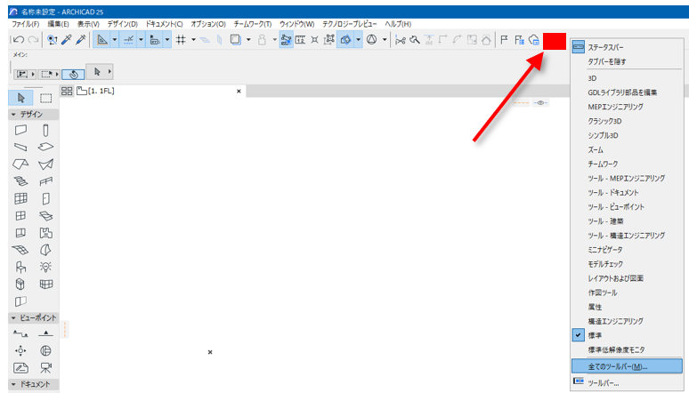Select the Slab tool
The width and height of the screenshot is (689, 393).
[x=45, y=147]
